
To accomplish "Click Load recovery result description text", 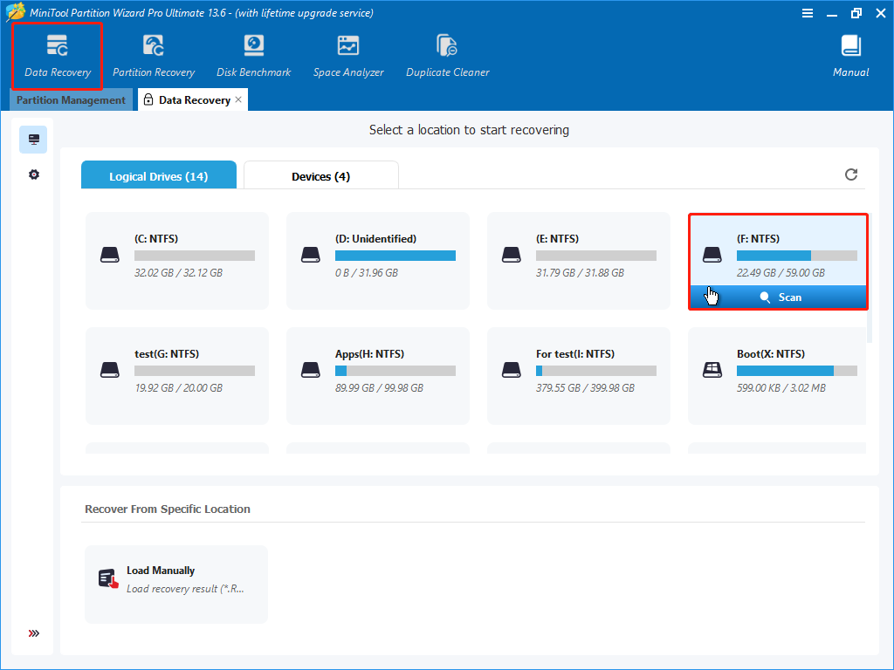I will pyautogui.click(x=185, y=589).
